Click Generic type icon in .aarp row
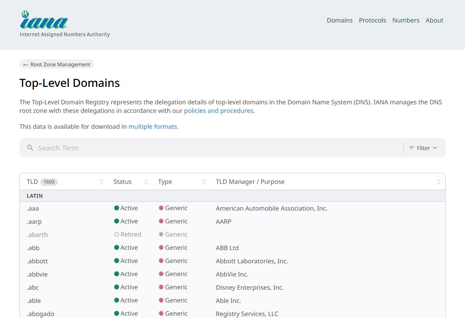The height and width of the screenshot is (318, 465). [x=161, y=221]
